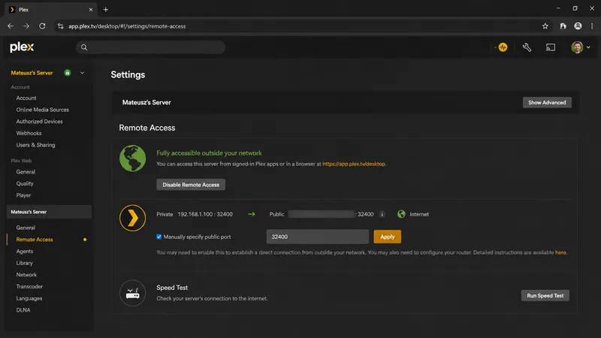This screenshot has height=338, width=601.
Task: Open the browser extensions icon
Action: pos(563,26)
